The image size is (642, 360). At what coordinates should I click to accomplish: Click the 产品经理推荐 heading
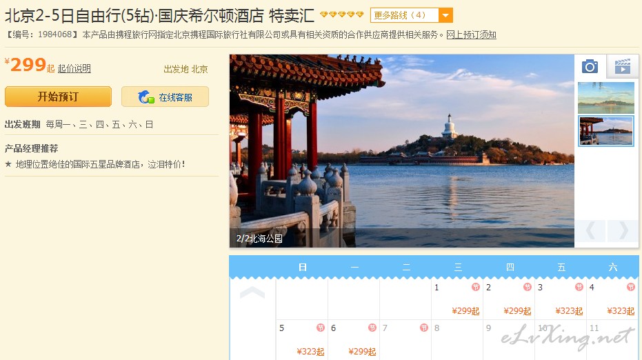tap(32, 148)
